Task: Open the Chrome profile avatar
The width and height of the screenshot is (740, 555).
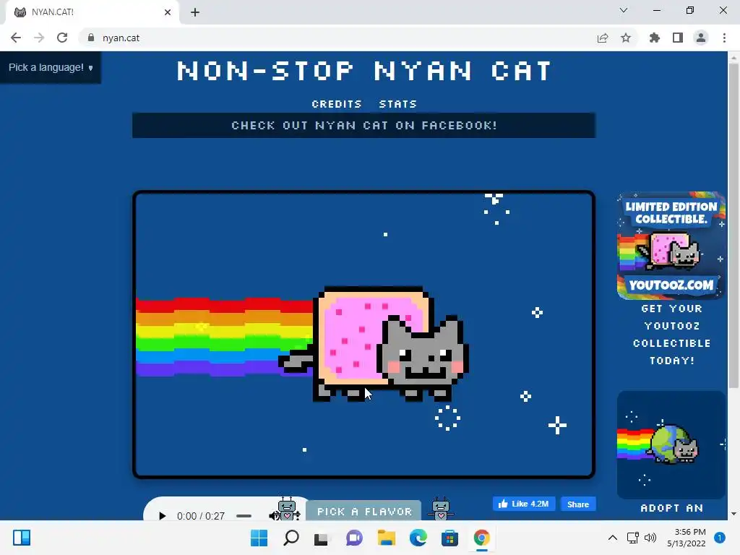Action: [701, 38]
